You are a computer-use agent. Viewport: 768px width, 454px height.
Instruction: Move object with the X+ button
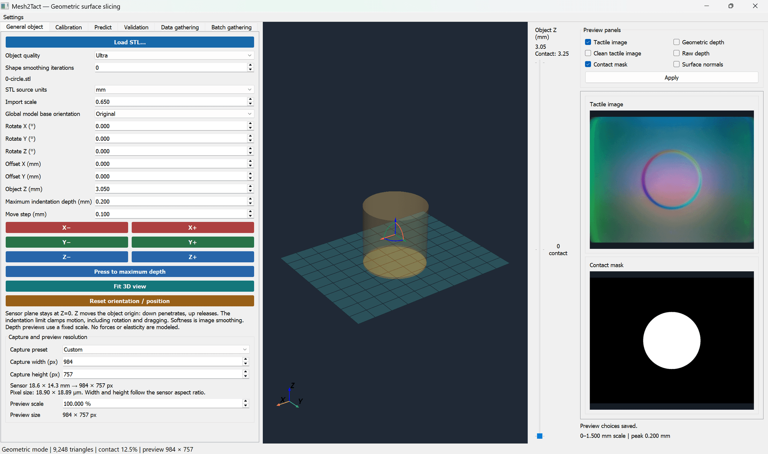click(x=193, y=228)
